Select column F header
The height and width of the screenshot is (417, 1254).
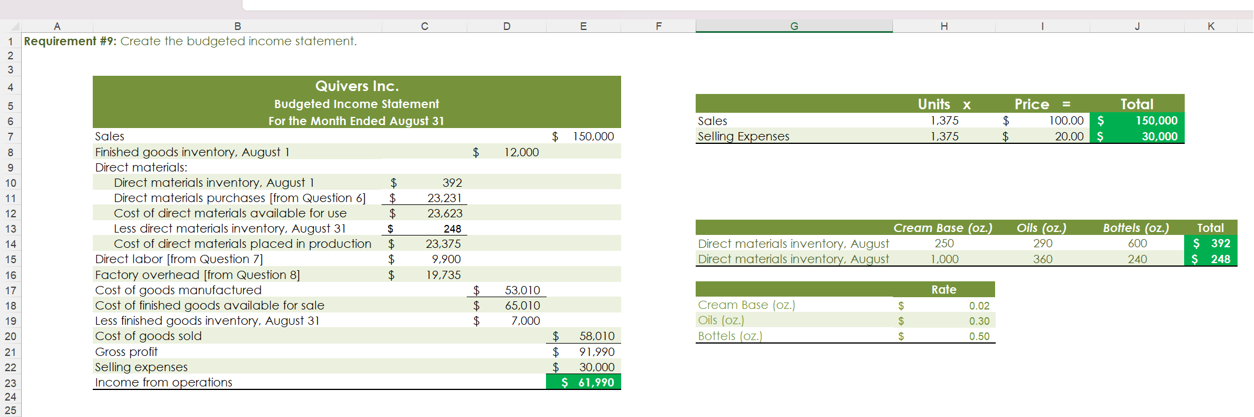[658, 26]
